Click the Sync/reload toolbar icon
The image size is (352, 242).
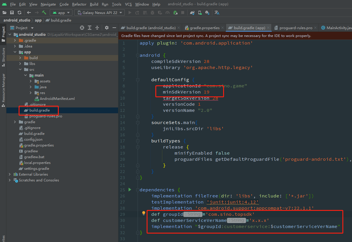(x=19, y=13)
